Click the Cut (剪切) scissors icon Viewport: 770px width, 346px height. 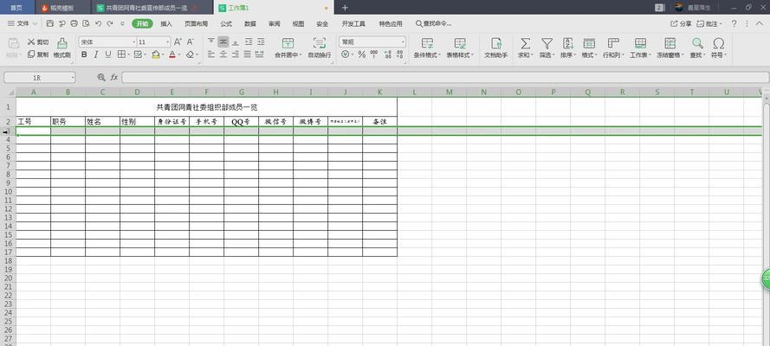point(32,42)
